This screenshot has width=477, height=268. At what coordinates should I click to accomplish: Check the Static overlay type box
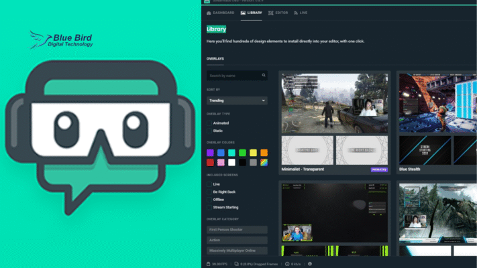tap(209, 132)
